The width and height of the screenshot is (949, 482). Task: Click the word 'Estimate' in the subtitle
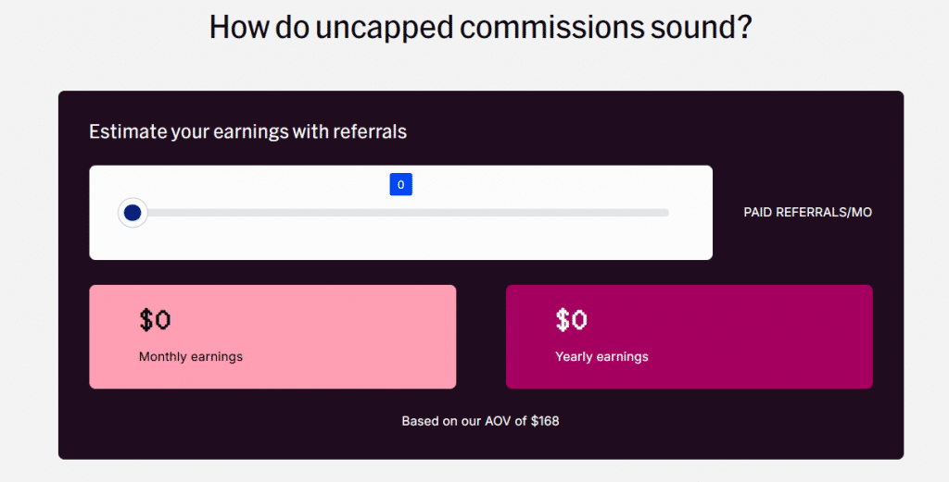[127, 131]
